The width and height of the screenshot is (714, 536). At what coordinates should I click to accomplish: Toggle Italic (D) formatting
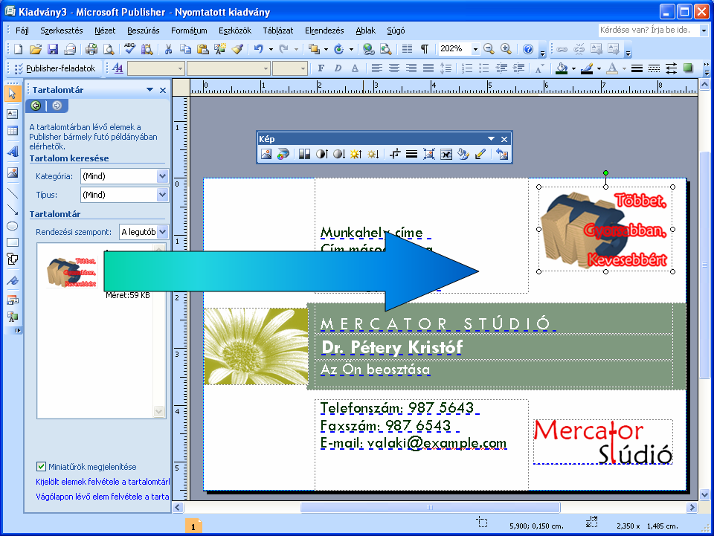tap(338, 68)
